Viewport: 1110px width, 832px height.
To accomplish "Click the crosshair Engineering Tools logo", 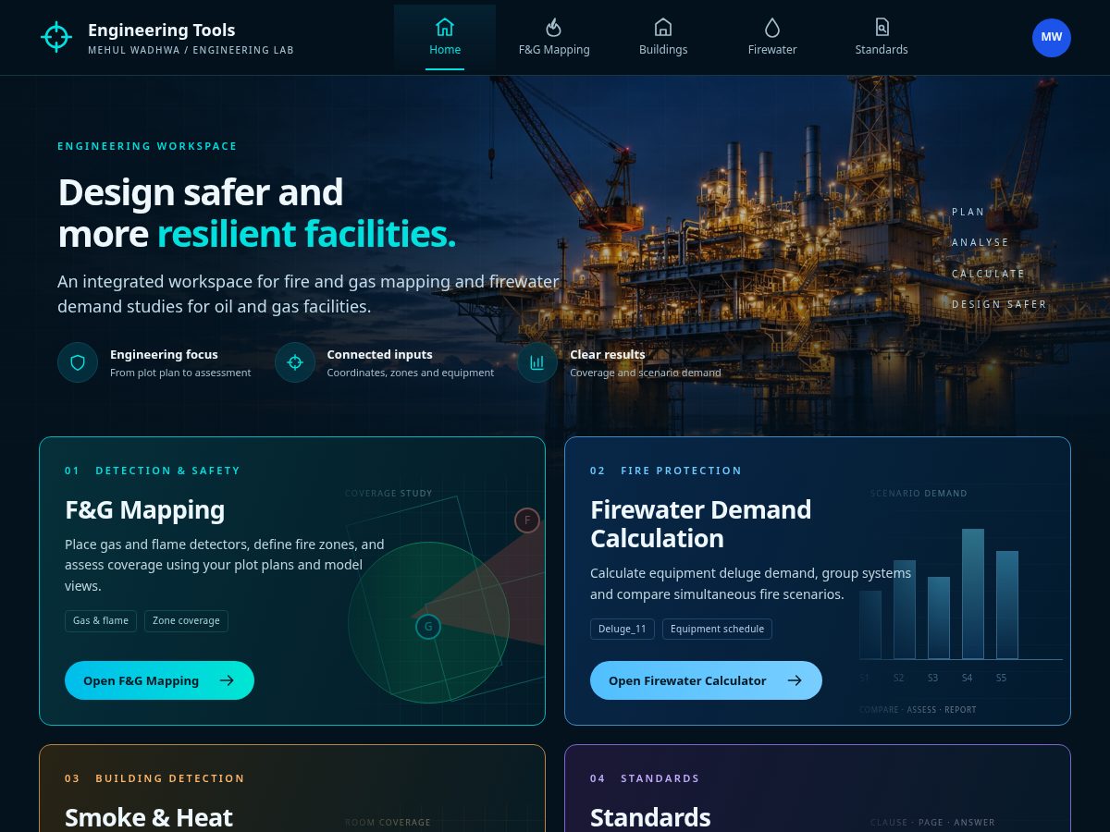I will tap(56, 37).
